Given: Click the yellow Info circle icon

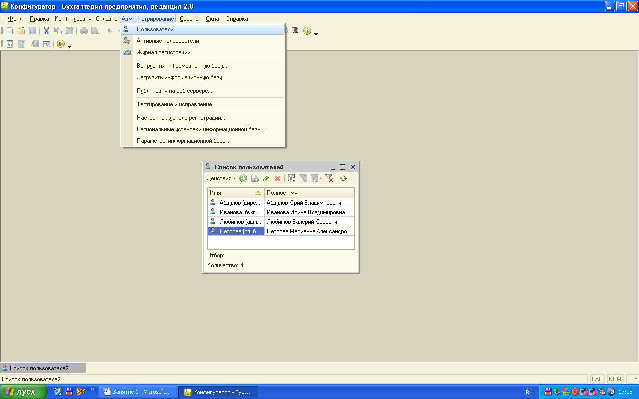Looking at the screenshot, I should tap(307, 31).
